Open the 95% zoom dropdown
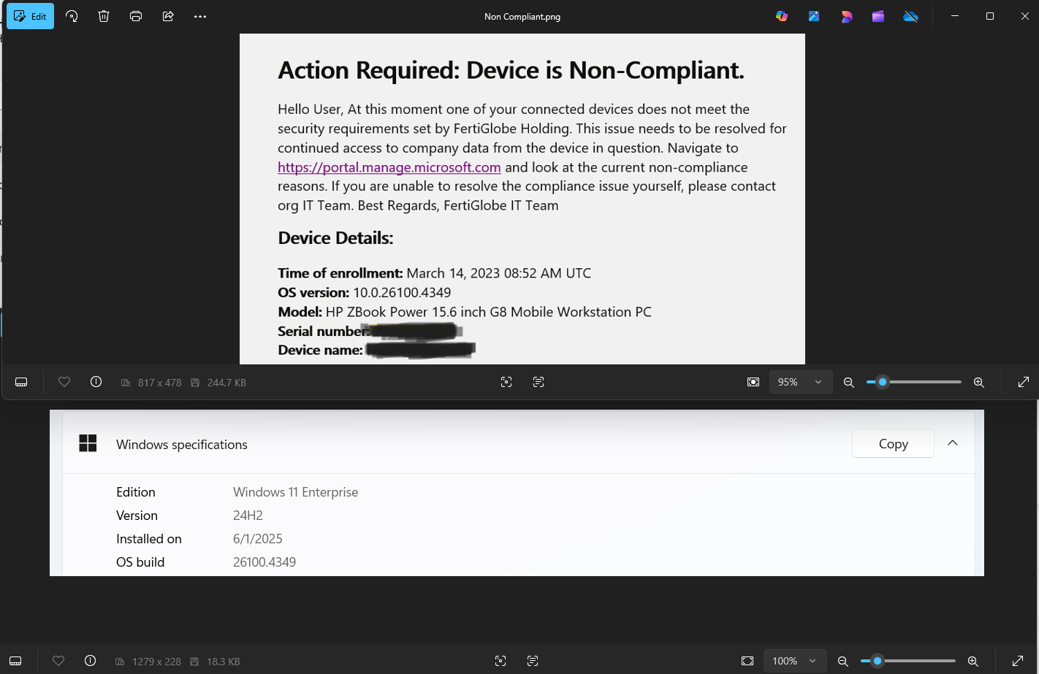The height and width of the screenshot is (674, 1039). tap(801, 382)
